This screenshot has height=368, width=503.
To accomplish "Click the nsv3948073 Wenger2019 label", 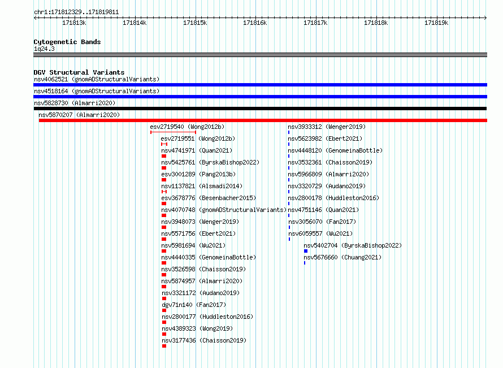I will 200,222.
